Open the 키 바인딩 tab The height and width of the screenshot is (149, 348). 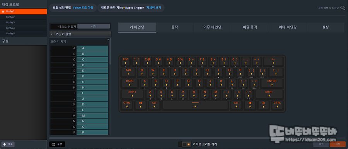coord(137,27)
